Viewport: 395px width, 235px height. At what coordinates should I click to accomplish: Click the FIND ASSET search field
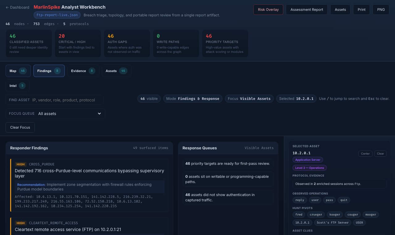click(x=55, y=100)
